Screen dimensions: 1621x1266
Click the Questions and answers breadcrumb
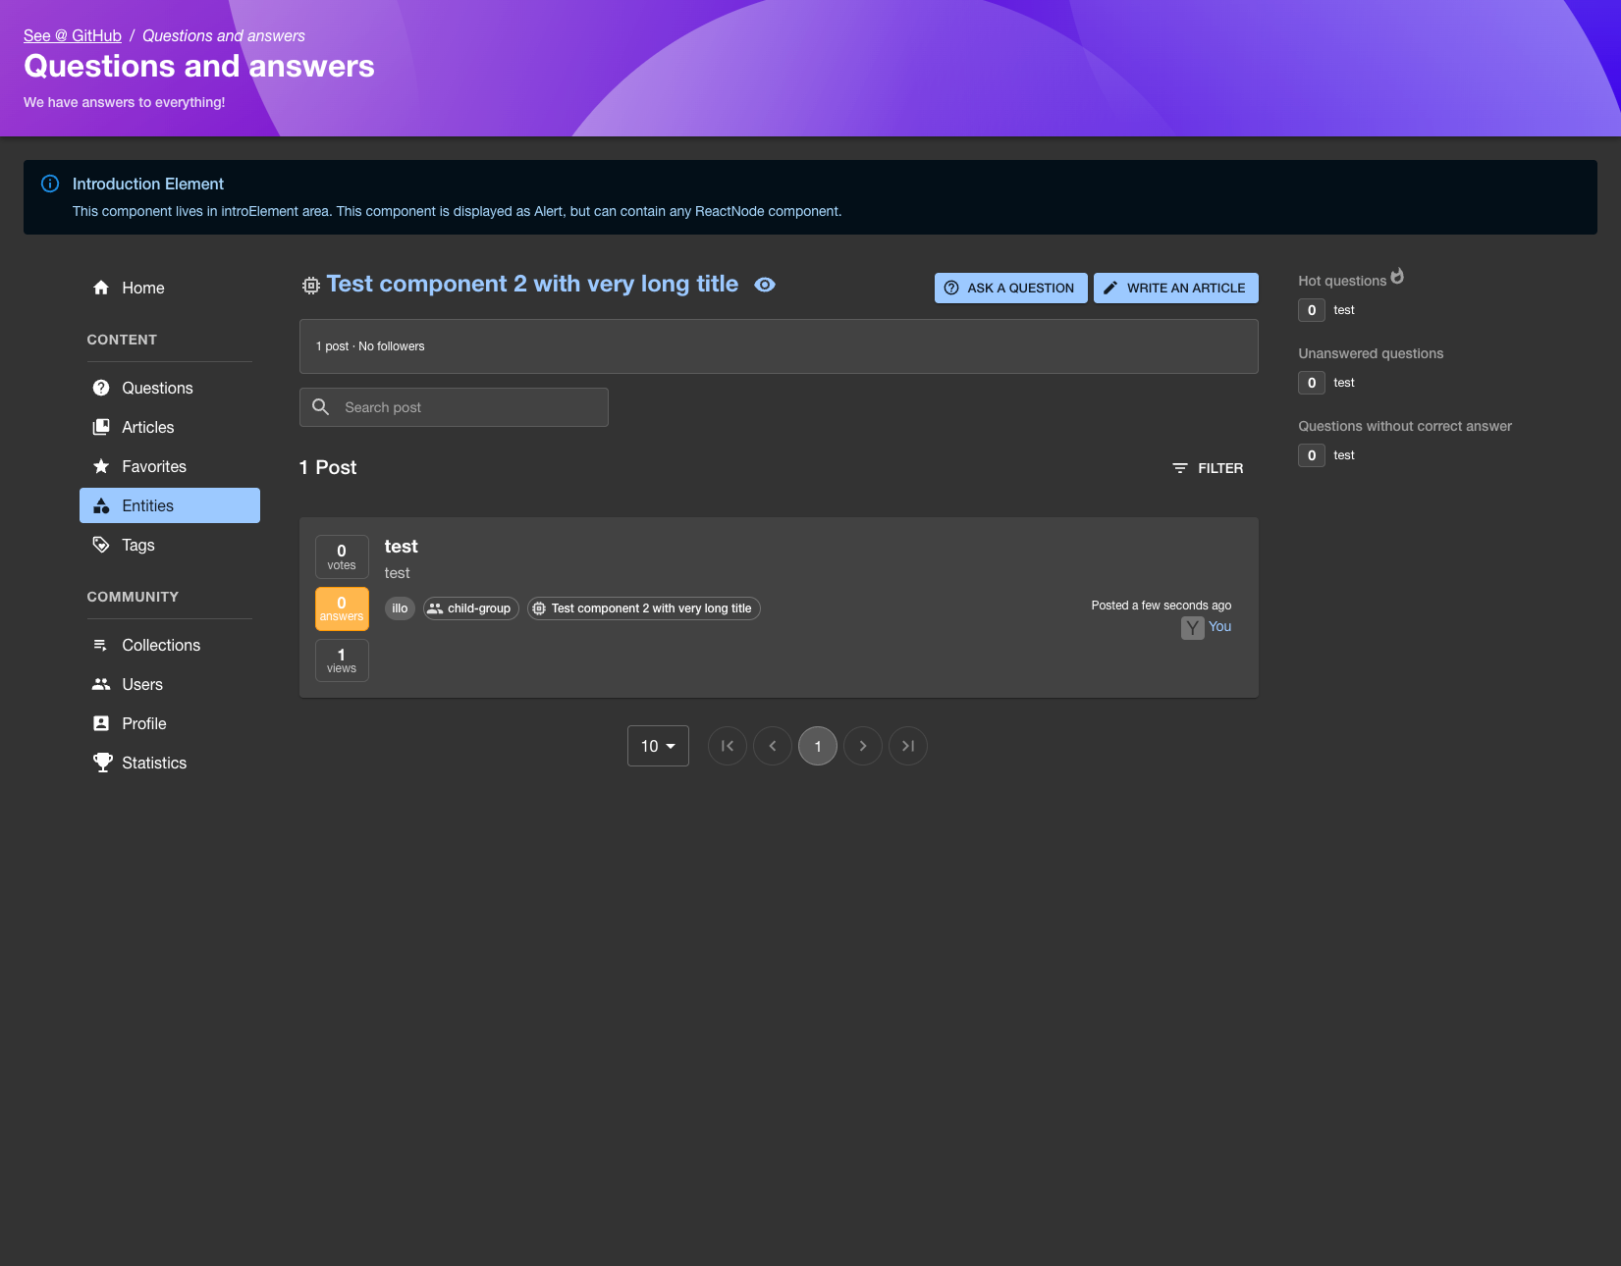click(224, 35)
